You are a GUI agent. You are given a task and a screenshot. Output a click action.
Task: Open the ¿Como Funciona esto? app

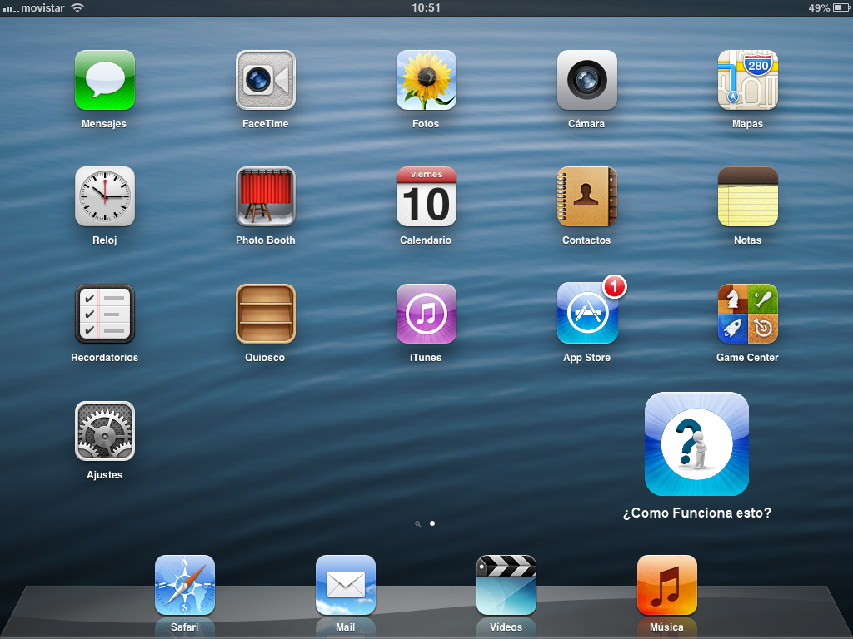coord(696,444)
